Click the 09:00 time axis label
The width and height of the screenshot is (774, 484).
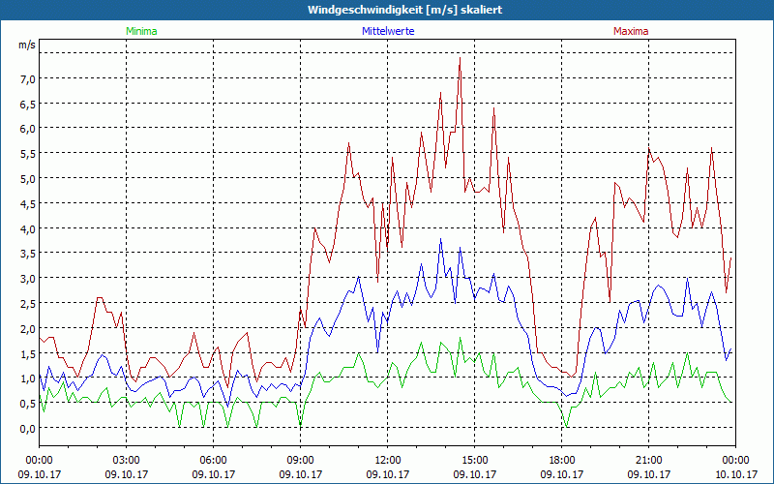click(301, 461)
